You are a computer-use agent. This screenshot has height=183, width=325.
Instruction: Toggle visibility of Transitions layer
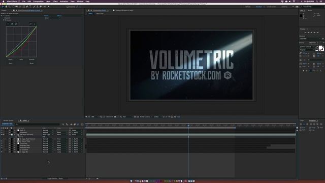pyautogui.click(x=2, y=143)
